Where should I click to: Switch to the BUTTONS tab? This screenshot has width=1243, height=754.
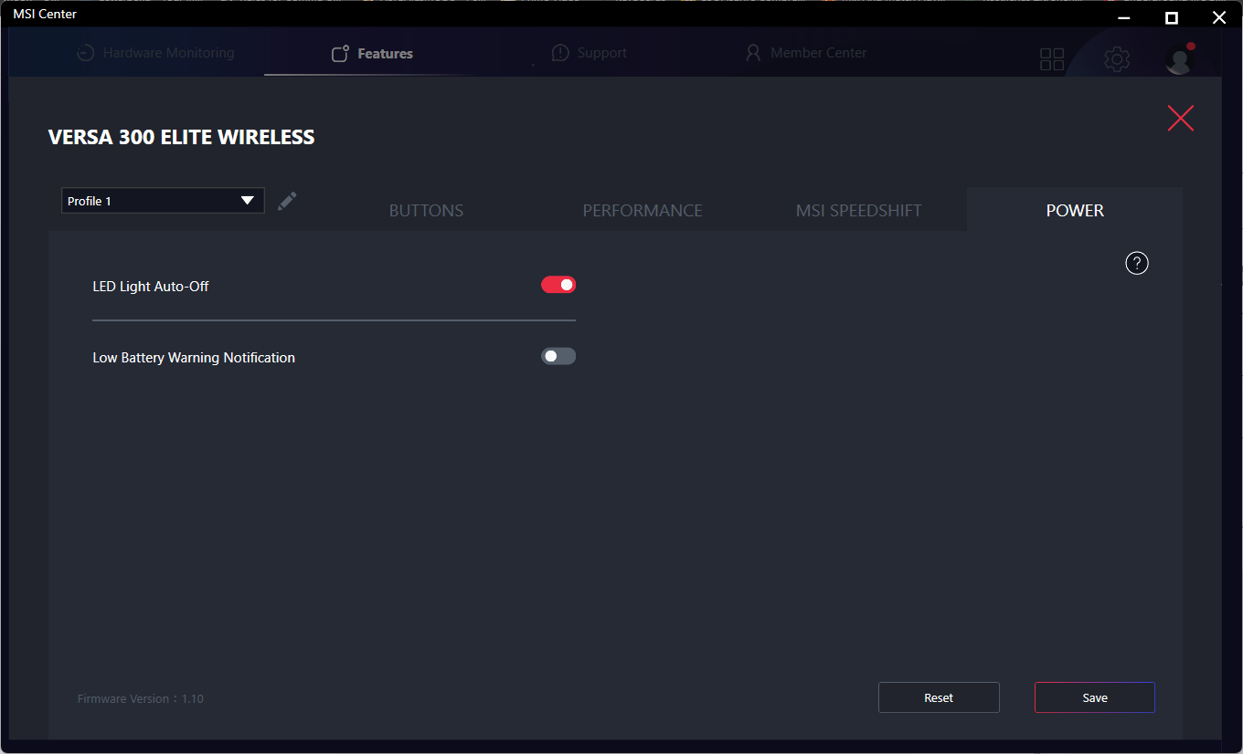tap(426, 211)
